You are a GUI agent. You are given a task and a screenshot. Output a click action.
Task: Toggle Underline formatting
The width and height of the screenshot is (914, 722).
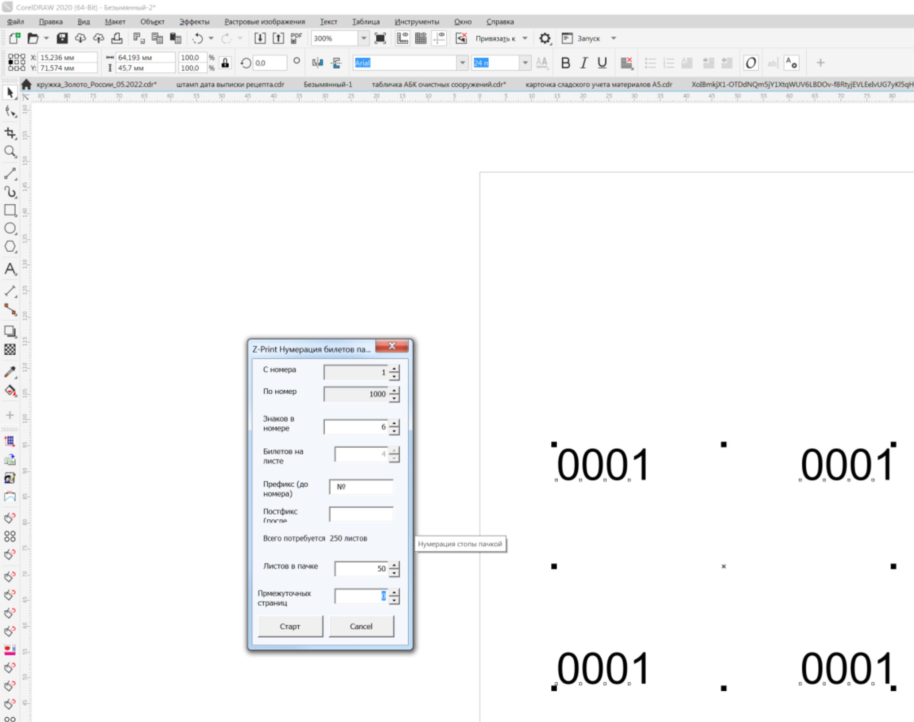(x=602, y=63)
